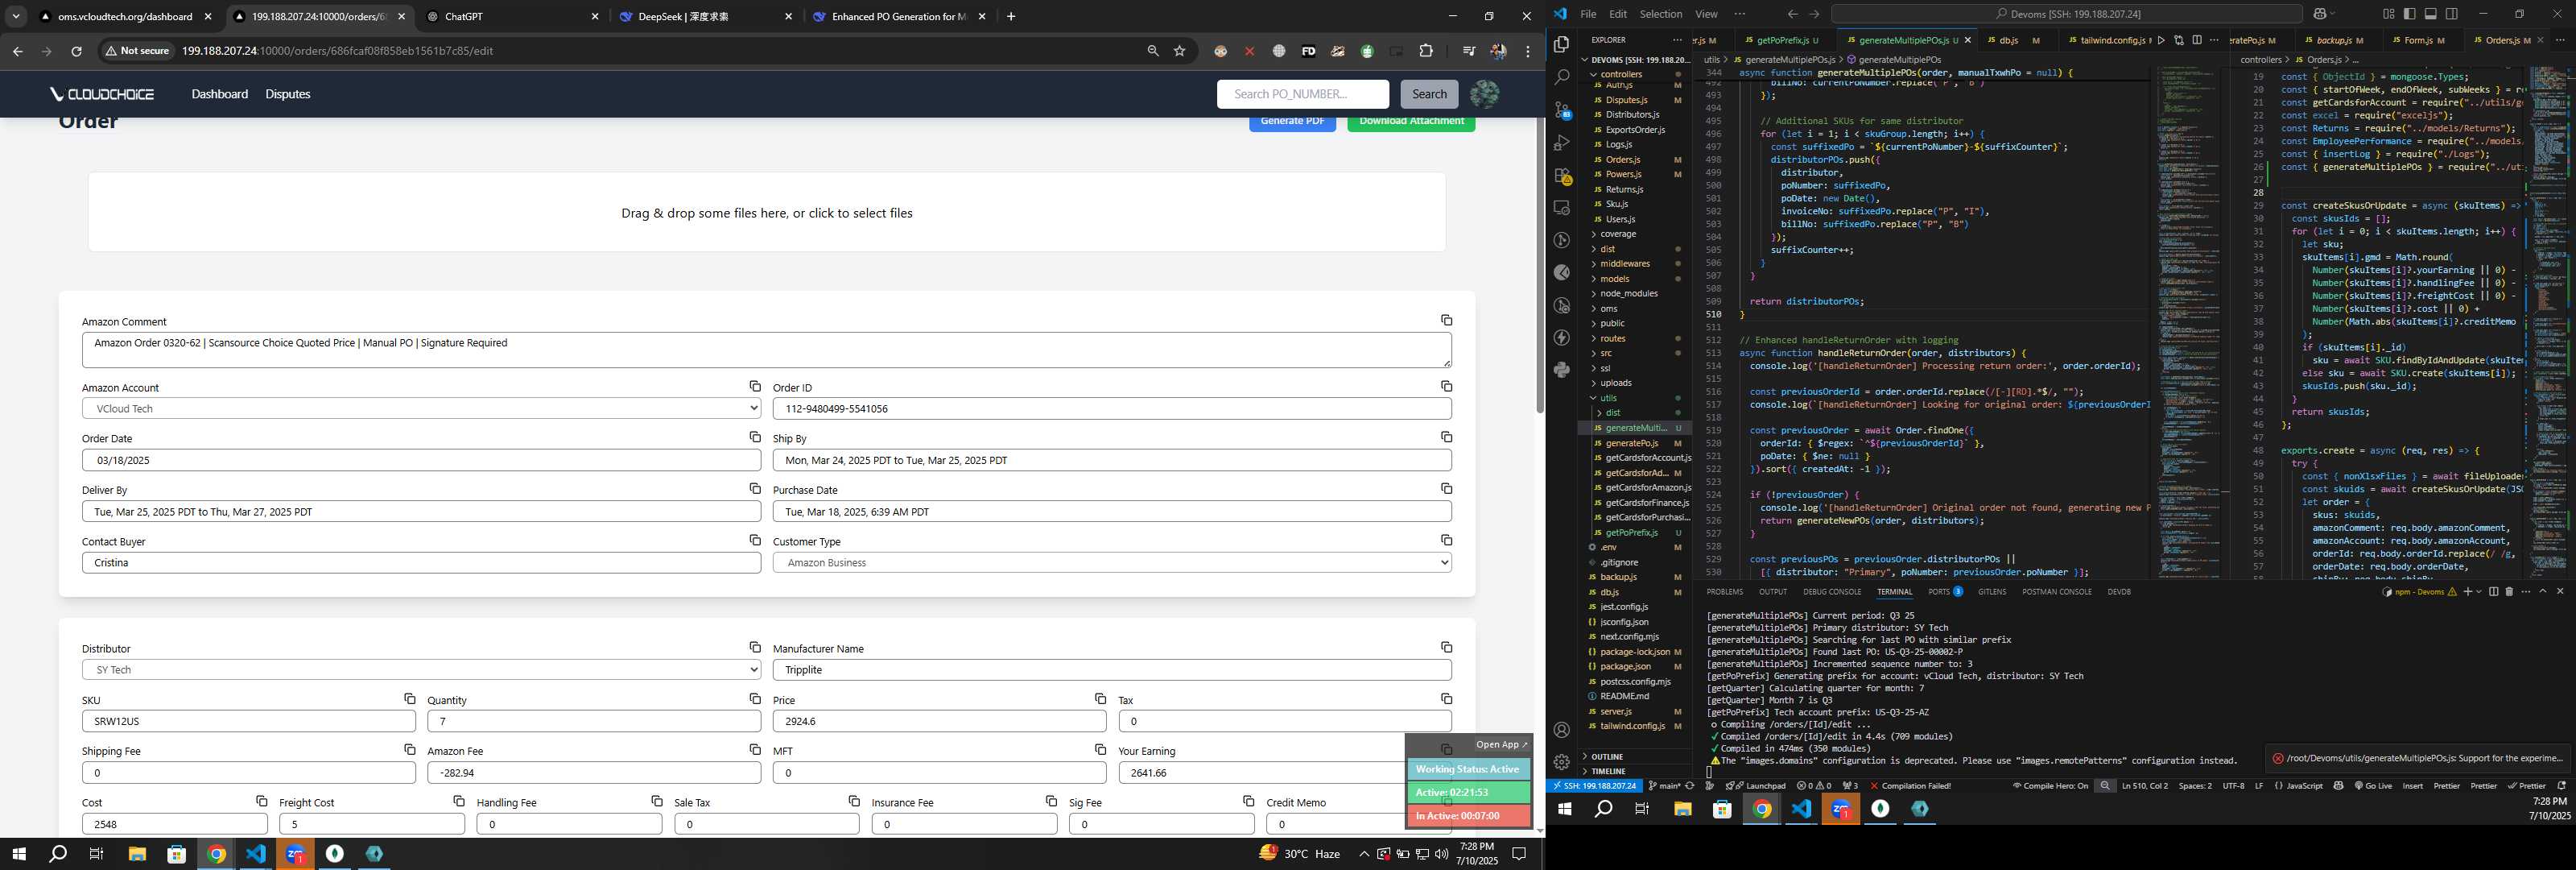This screenshot has height=870, width=2576.
Task: Close the VS Code bottom panel
Action: (x=2560, y=591)
